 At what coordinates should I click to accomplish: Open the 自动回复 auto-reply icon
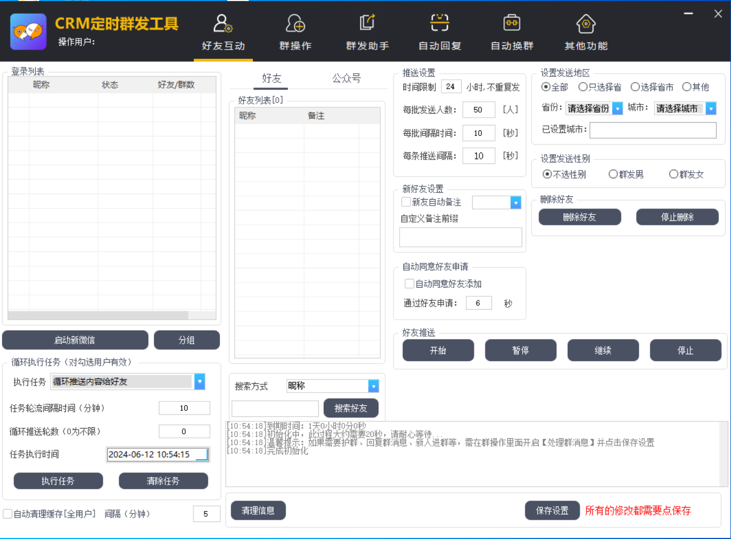point(439,23)
